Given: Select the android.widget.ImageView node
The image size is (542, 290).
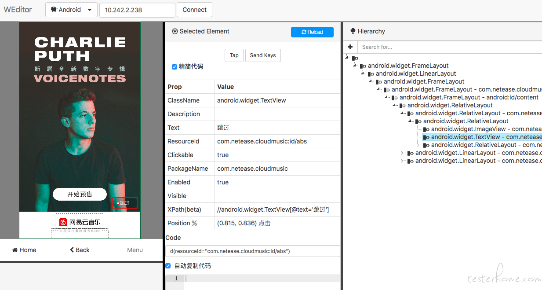Looking at the screenshot, I should [x=487, y=129].
